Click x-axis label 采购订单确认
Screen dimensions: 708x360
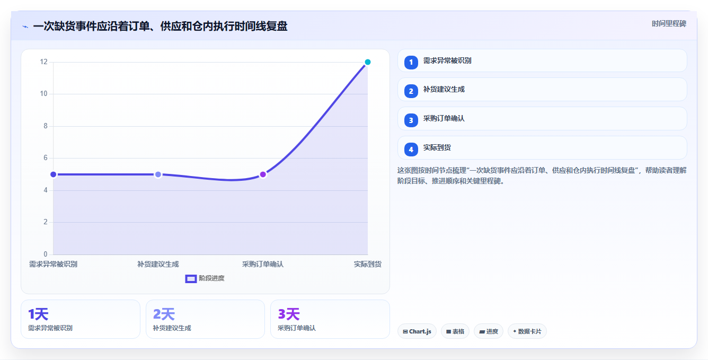tap(263, 264)
